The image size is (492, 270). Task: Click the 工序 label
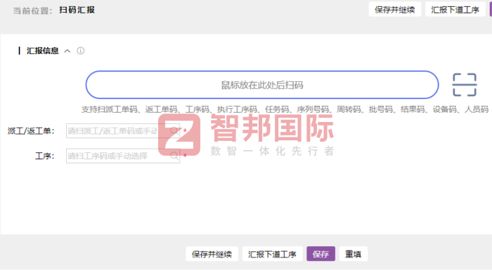click(44, 156)
